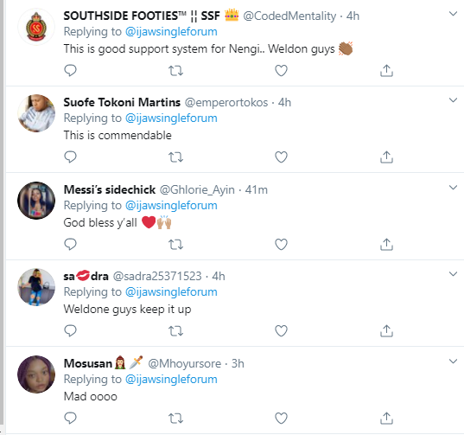Like the SOUTHSIDE FOOTIES tweet
464x435 pixels.
281,70
